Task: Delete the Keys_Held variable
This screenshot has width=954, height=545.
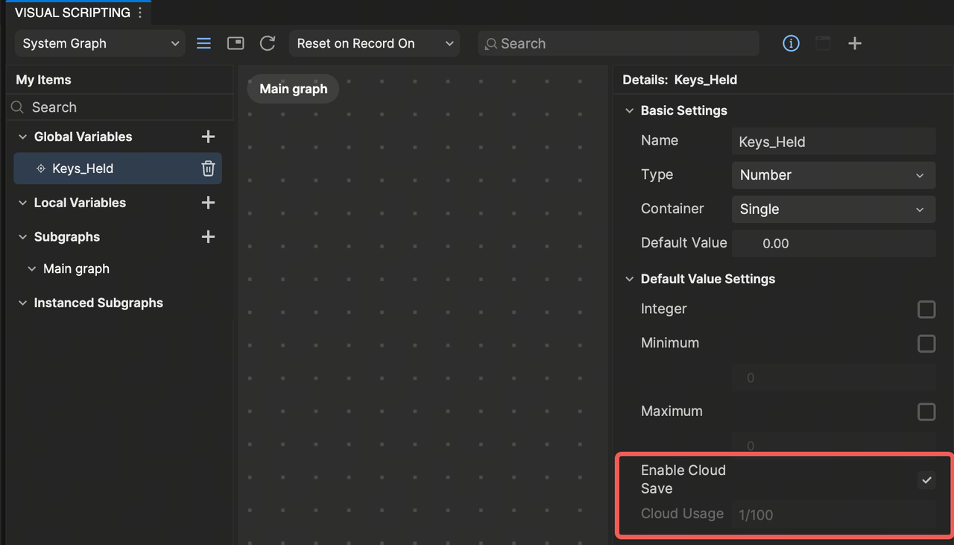Action: coord(209,168)
